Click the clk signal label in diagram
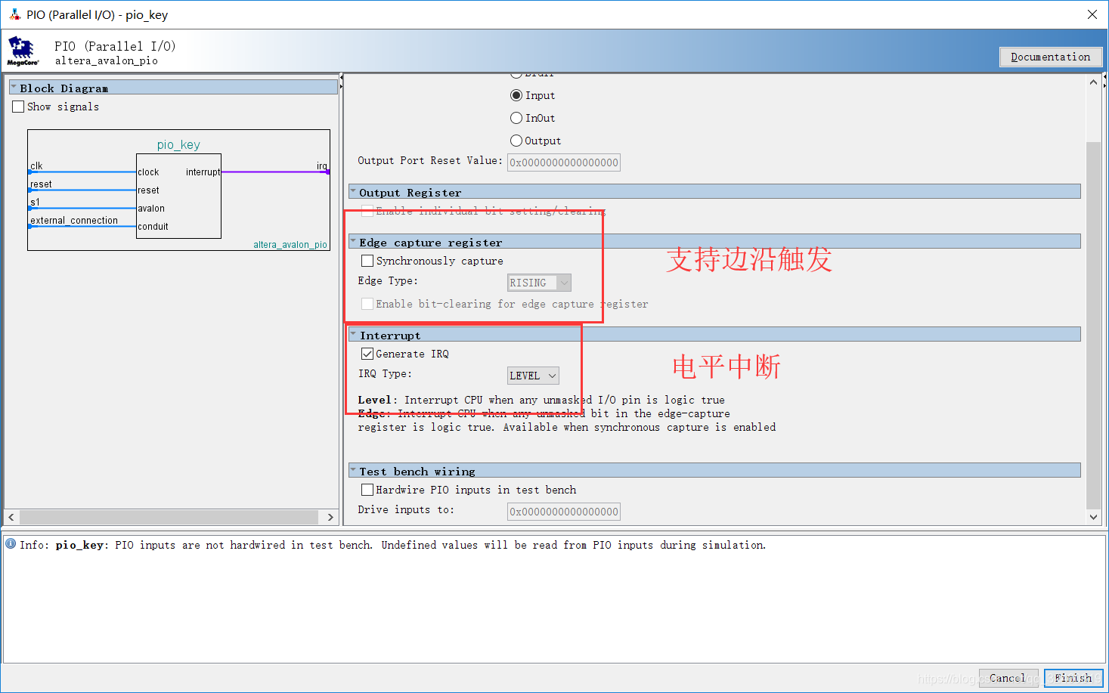Viewport: 1109px width, 693px height. 36,166
